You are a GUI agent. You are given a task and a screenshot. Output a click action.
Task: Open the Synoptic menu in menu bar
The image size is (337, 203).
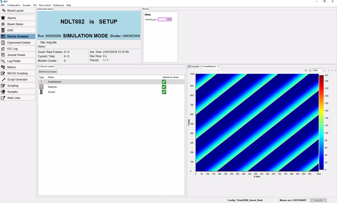point(27,5)
